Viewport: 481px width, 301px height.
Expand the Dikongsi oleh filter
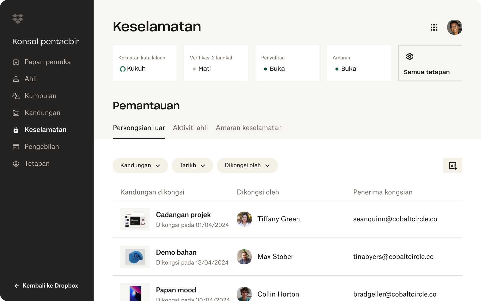pyautogui.click(x=247, y=165)
